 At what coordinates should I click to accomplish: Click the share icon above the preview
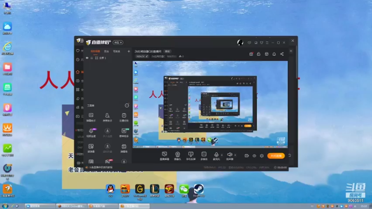tap(282, 54)
